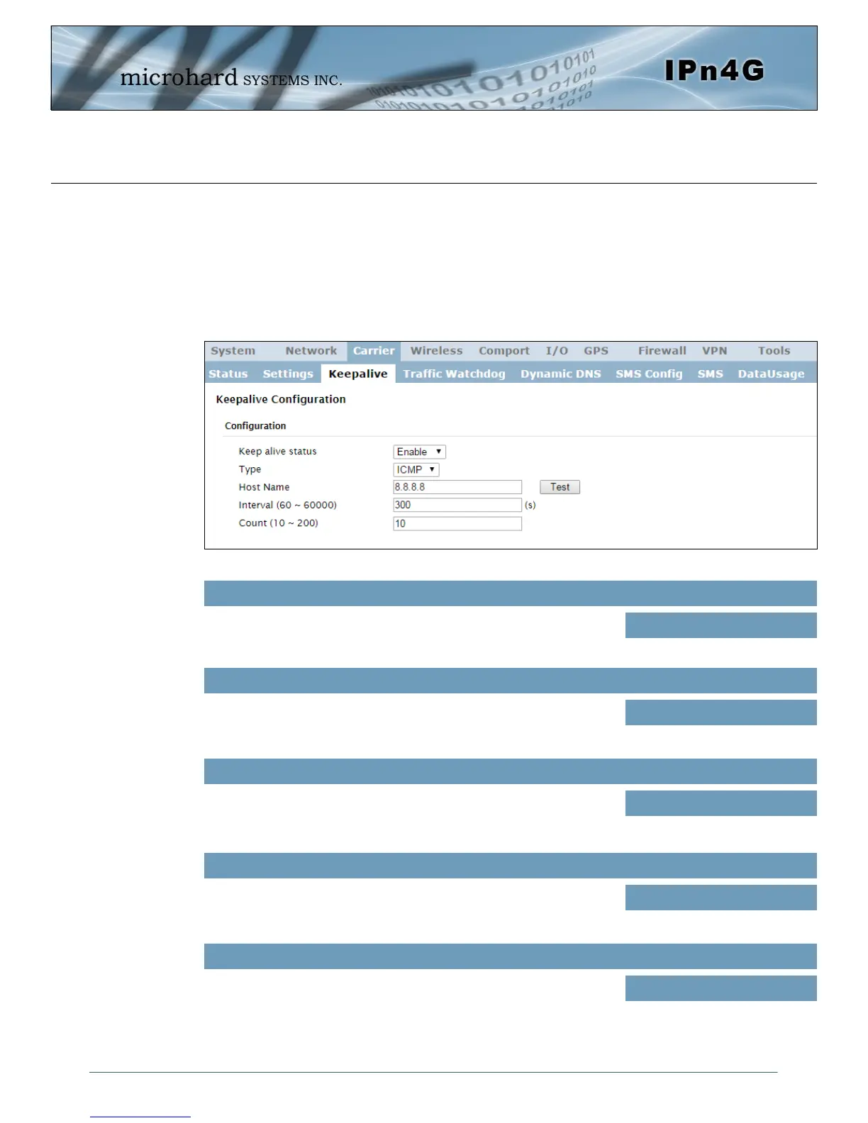This screenshot has width=868, height=1123.
Task: Open the SMS submenu
Action: tap(710, 374)
